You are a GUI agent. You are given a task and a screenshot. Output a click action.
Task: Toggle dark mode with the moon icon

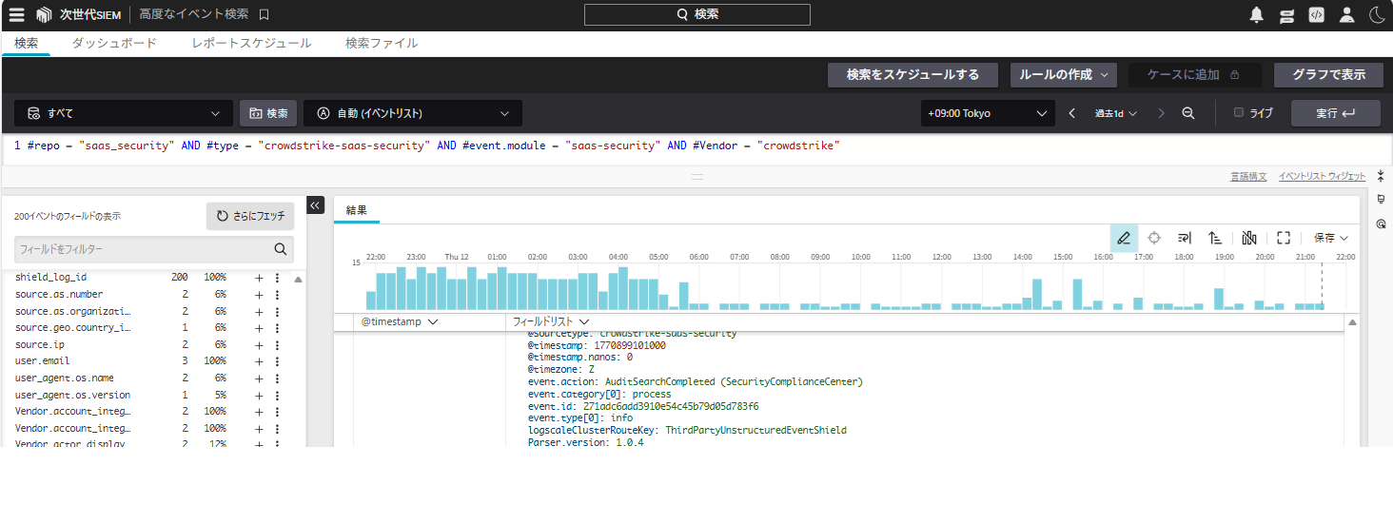click(x=1377, y=14)
